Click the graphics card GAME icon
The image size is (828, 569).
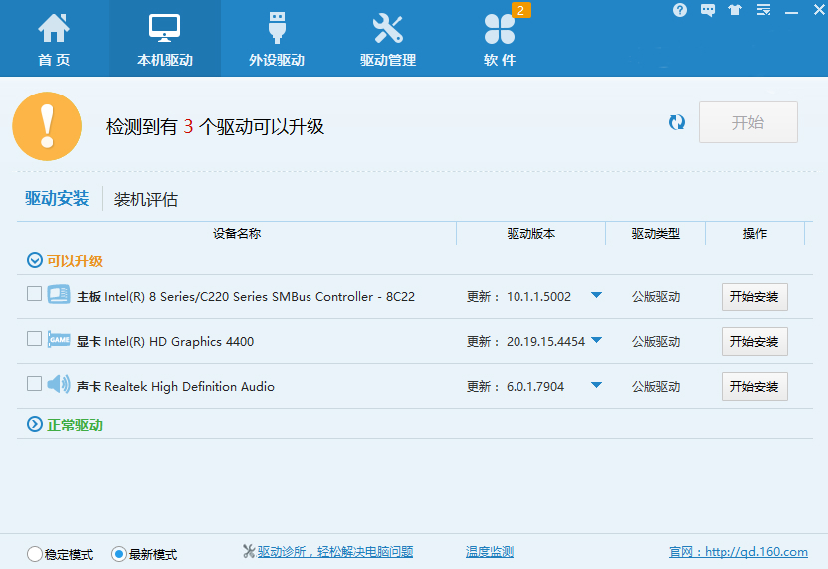pos(58,340)
